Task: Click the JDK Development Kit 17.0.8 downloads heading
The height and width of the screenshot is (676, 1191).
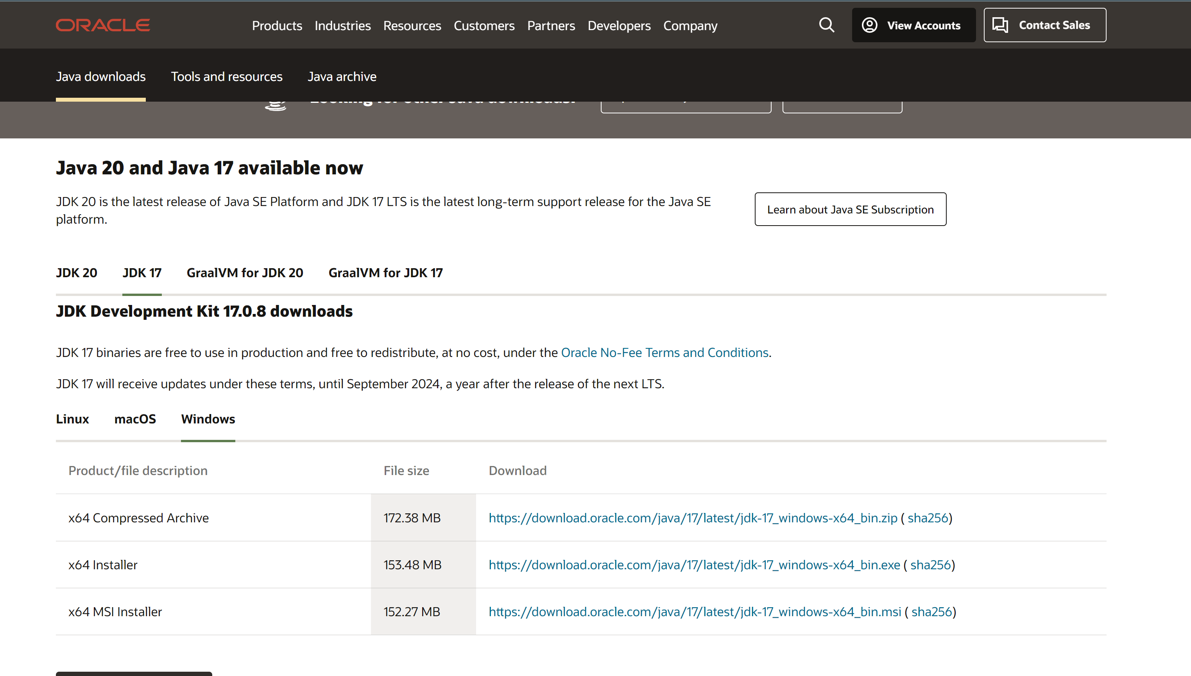Action: click(x=204, y=311)
